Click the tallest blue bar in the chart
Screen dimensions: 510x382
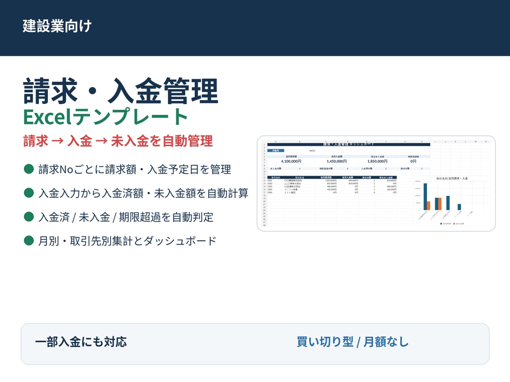(425, 196)
